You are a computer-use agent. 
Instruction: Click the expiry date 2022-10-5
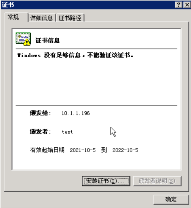[125, 150]
